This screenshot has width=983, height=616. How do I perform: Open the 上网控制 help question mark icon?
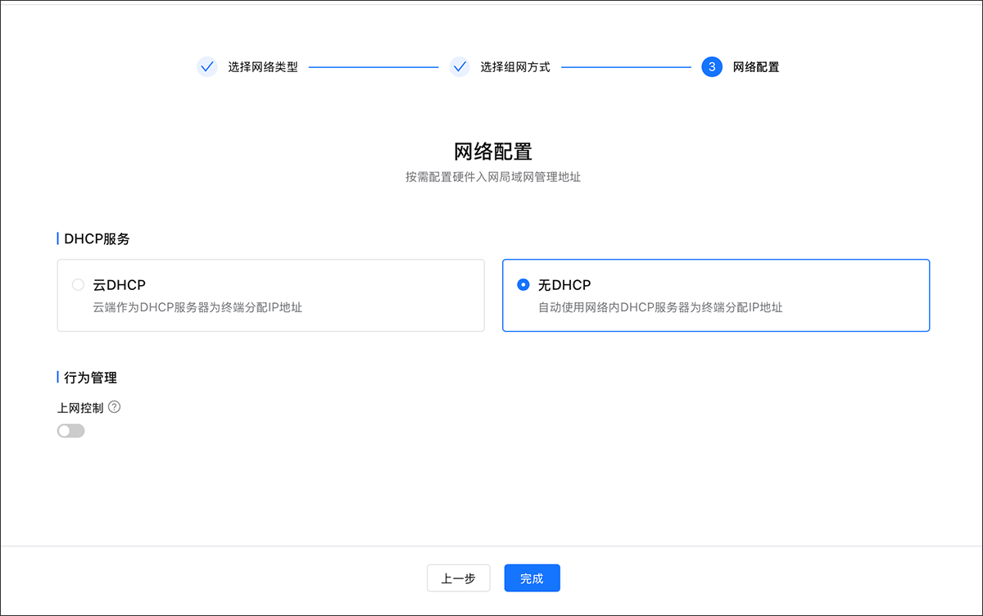[x=115, y=406]
